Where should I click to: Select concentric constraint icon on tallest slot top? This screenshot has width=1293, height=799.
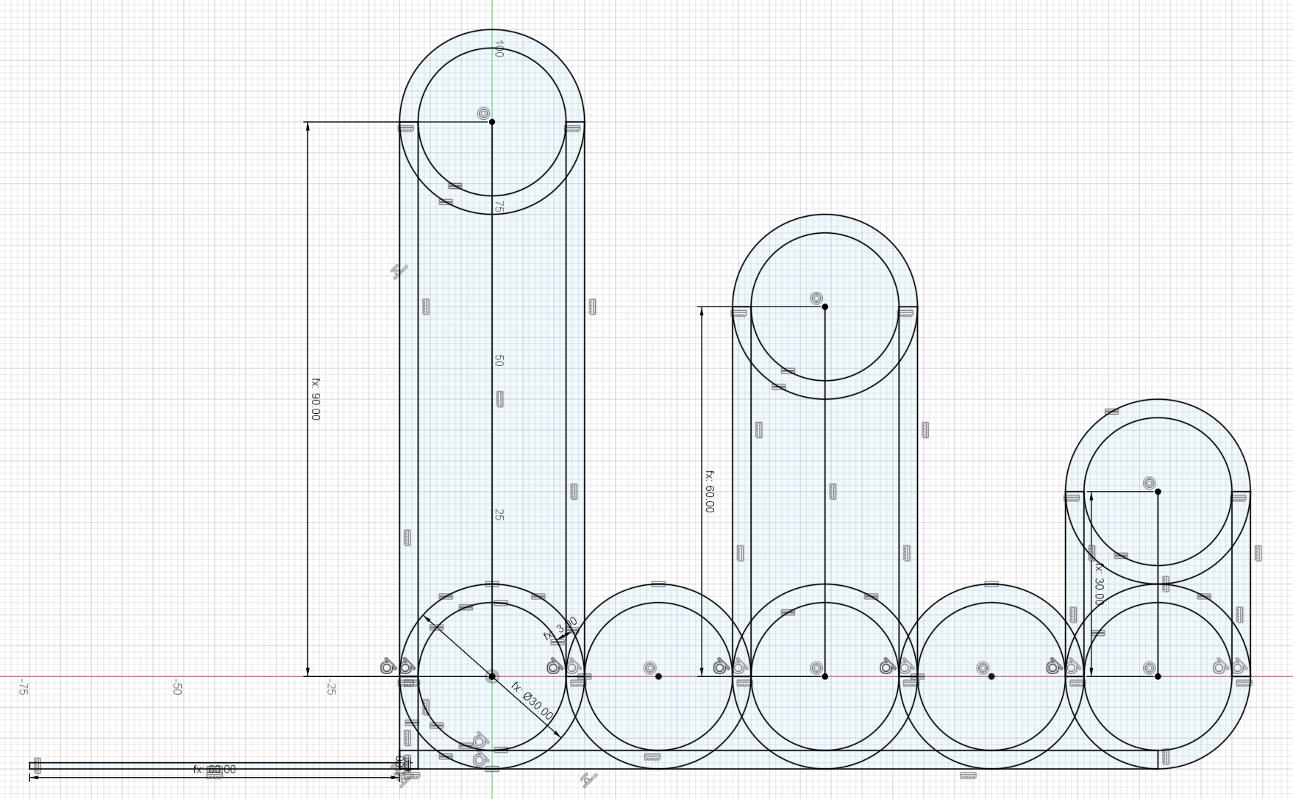tap(483, 113)
